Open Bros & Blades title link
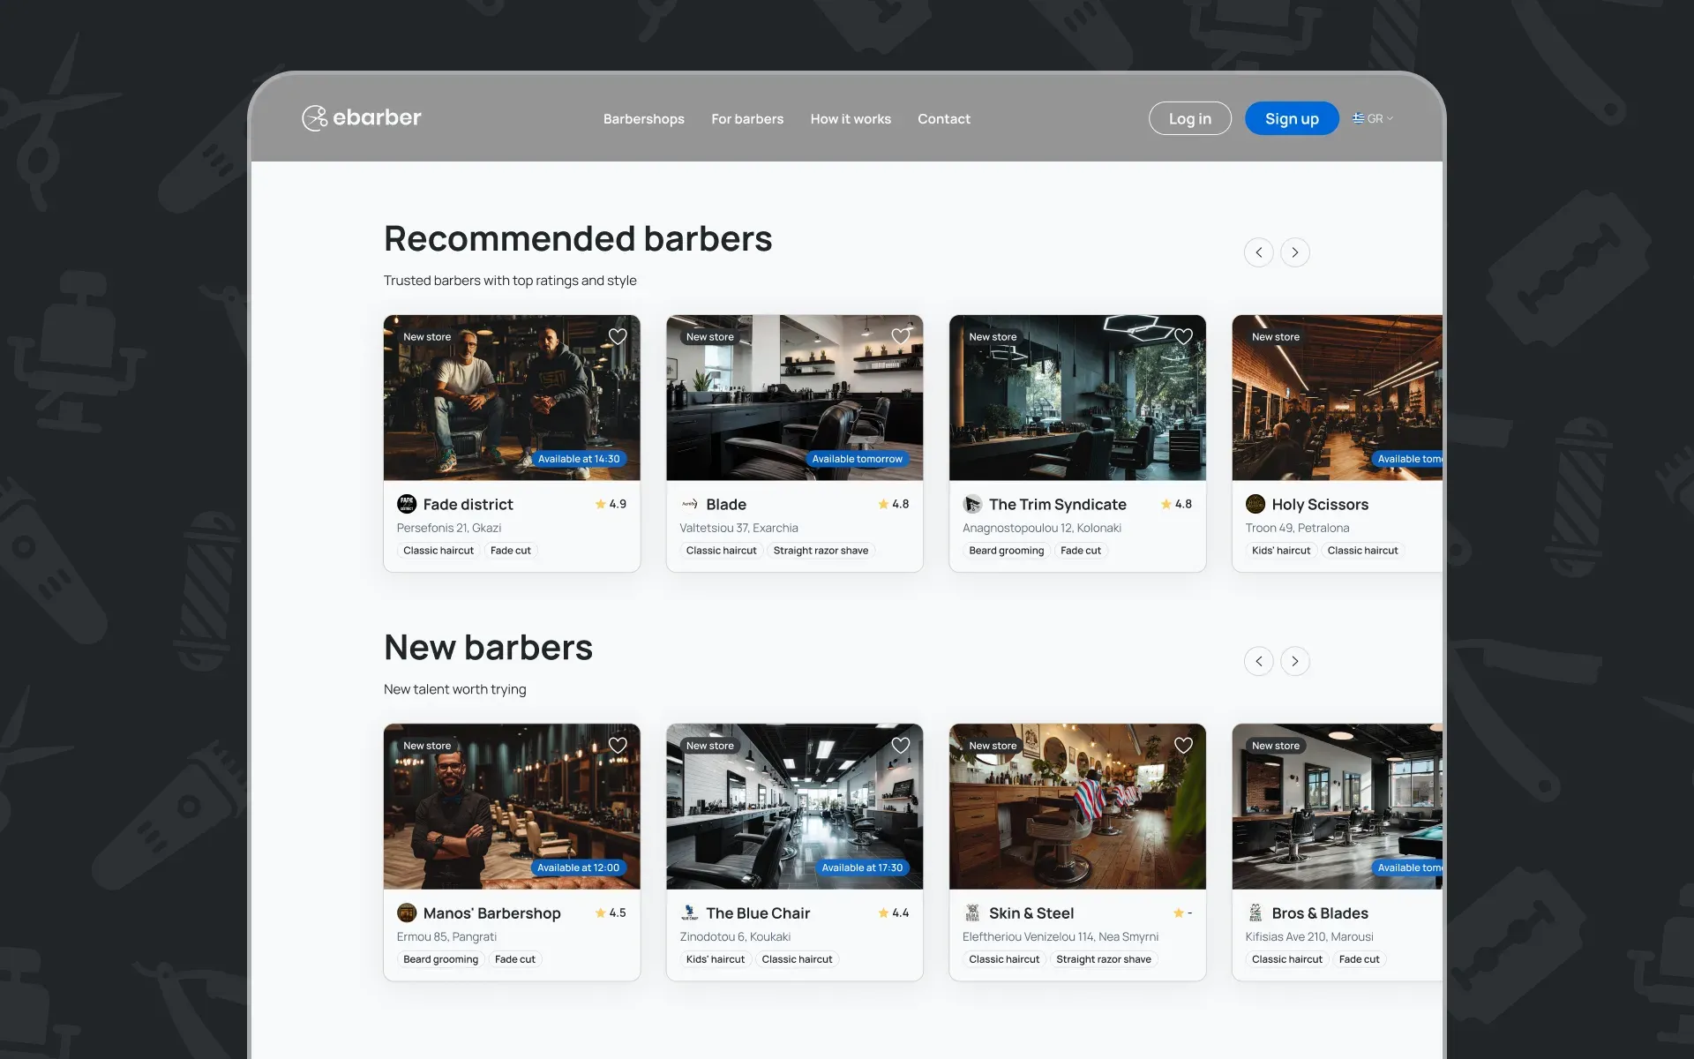Viewport: 1694px width, 1059px height. click(1320, 913)
